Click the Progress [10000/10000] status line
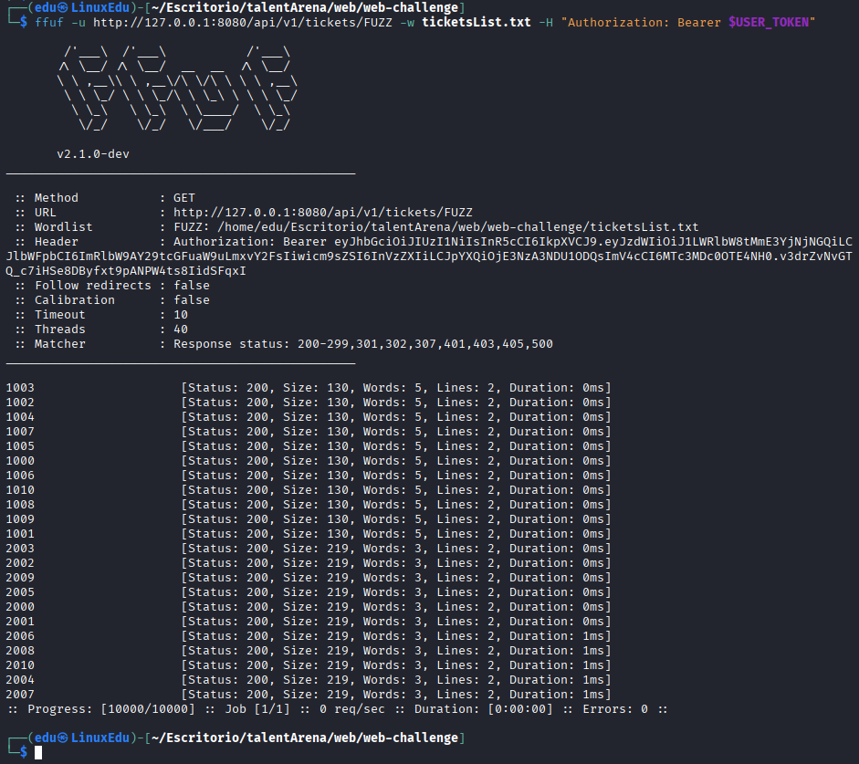859x764 pixels. pyautogui.click(x=338, y=709)
